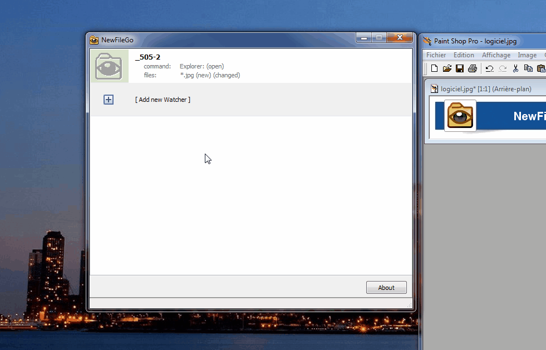This screenshot has width=546, height=350.
Task: Select the _505-2 watcher name
Action: [147, 57]
